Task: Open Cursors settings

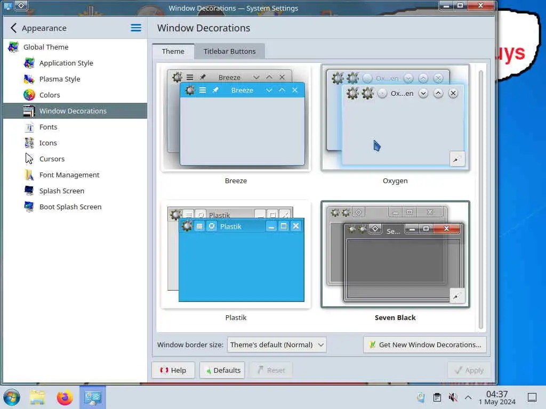Action: [75, 159]
